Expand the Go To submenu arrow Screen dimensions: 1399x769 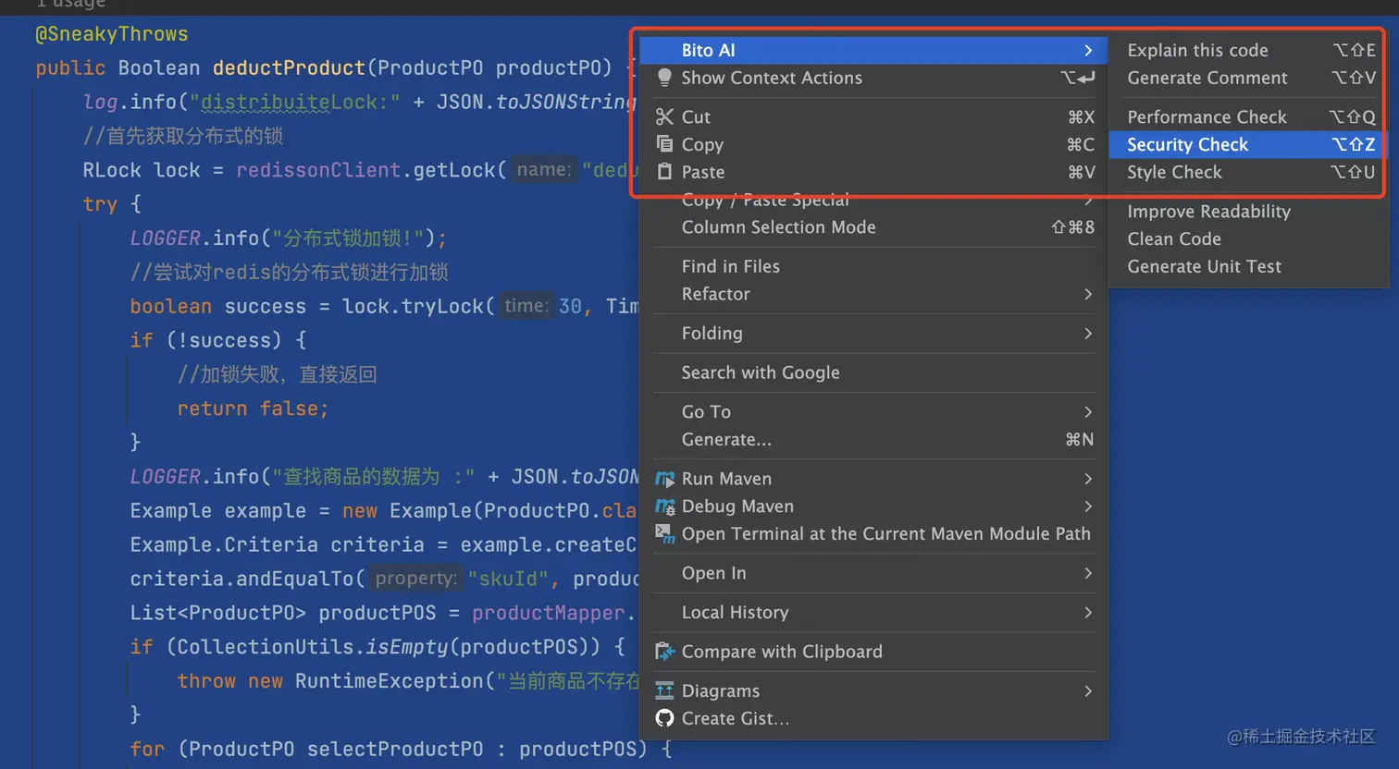[1088, 411]
